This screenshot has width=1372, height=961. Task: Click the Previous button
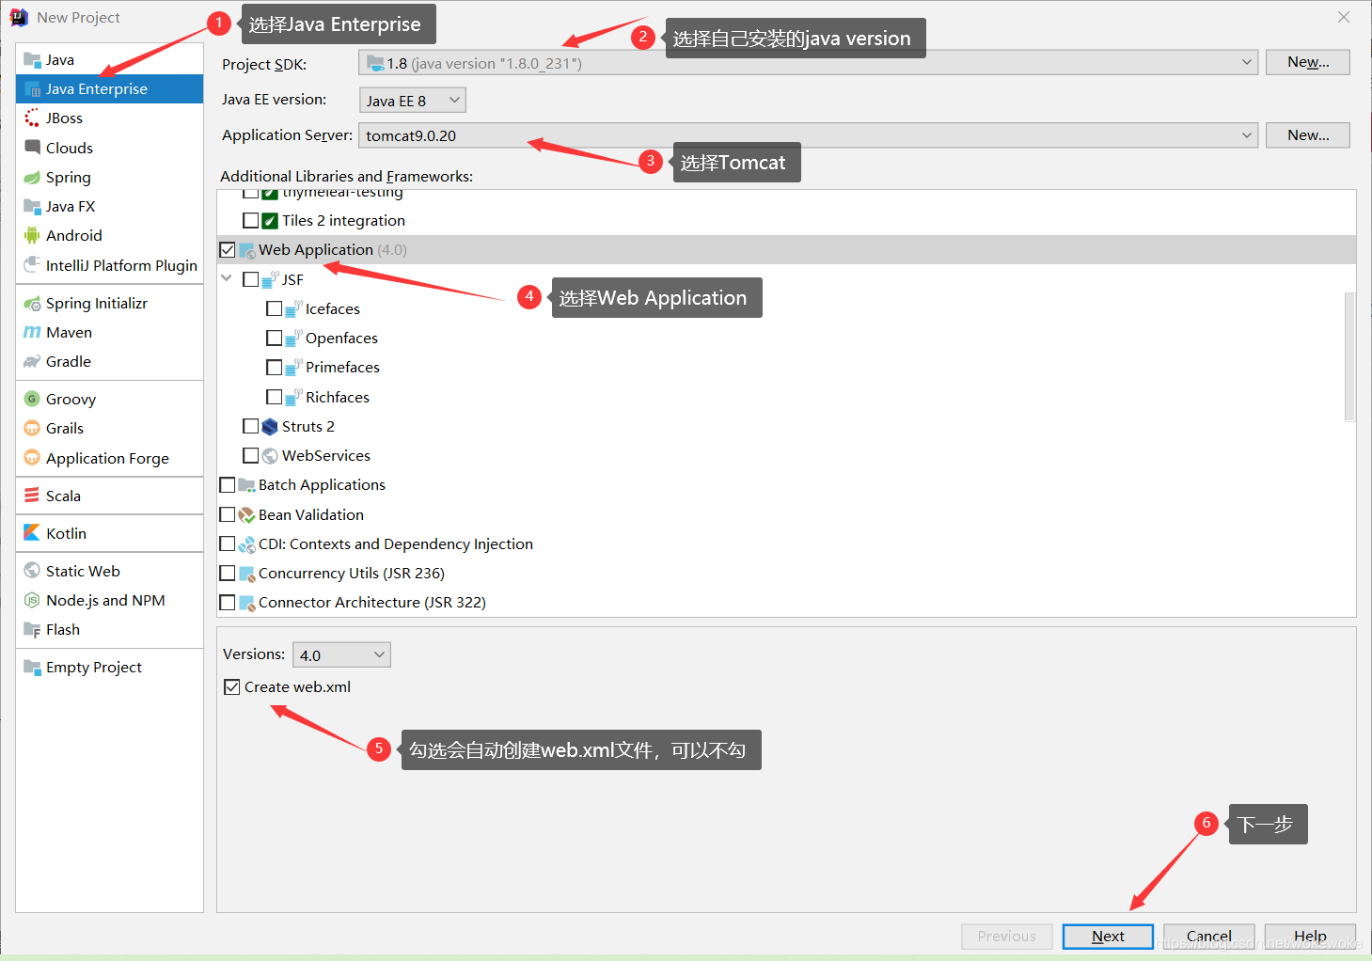click(1006, 937)
